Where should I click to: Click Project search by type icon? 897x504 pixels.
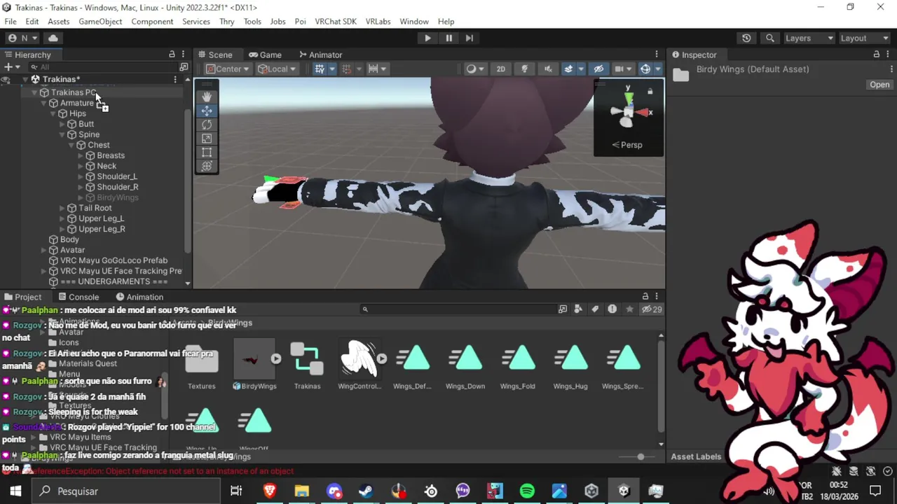pyautogui.click(x=578, y=309)
